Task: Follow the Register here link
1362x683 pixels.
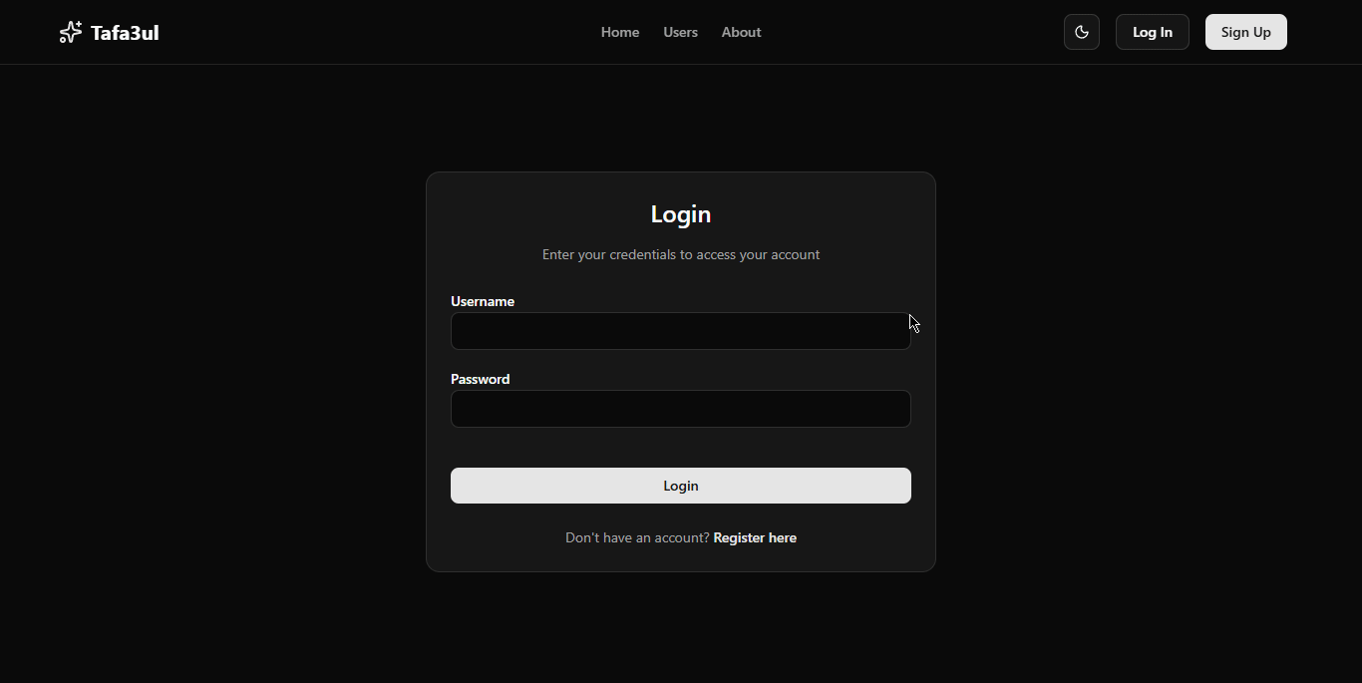Action: (x=755, y=537)
